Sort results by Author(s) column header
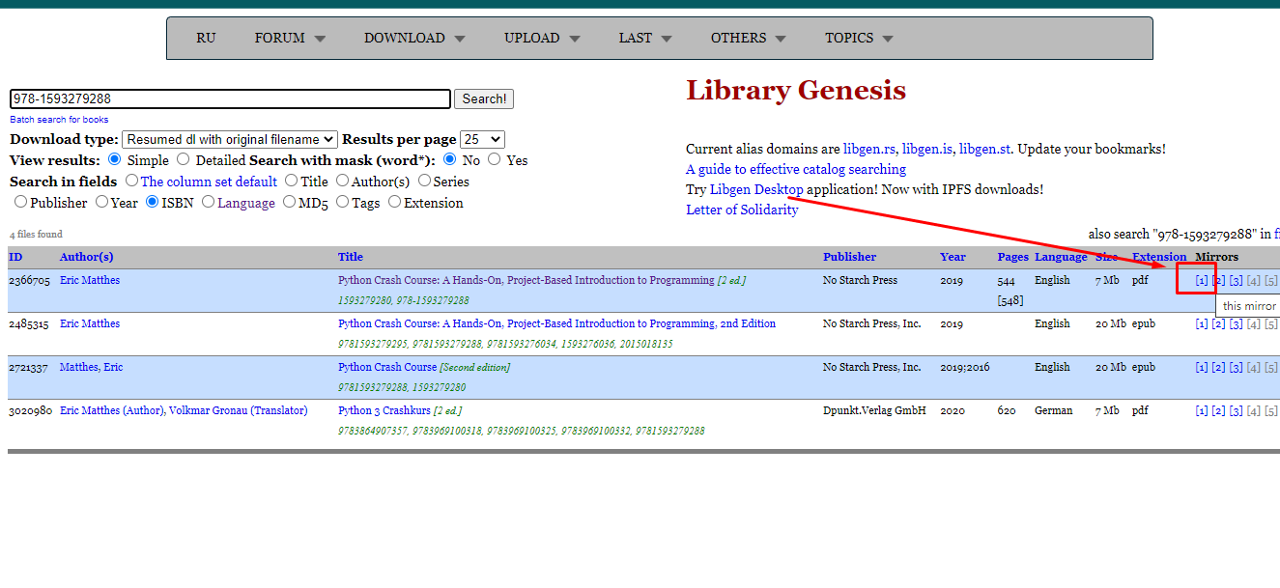Screen dimensions: 1280x588 click(x=86, y=257)
